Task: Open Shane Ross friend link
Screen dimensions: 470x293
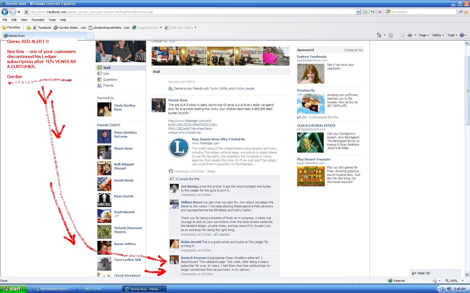Action: pyautogui.click(x=123, y=148)
